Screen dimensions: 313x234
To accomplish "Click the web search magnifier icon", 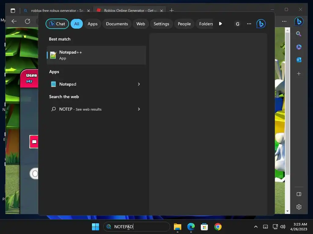I will (53, 109).
